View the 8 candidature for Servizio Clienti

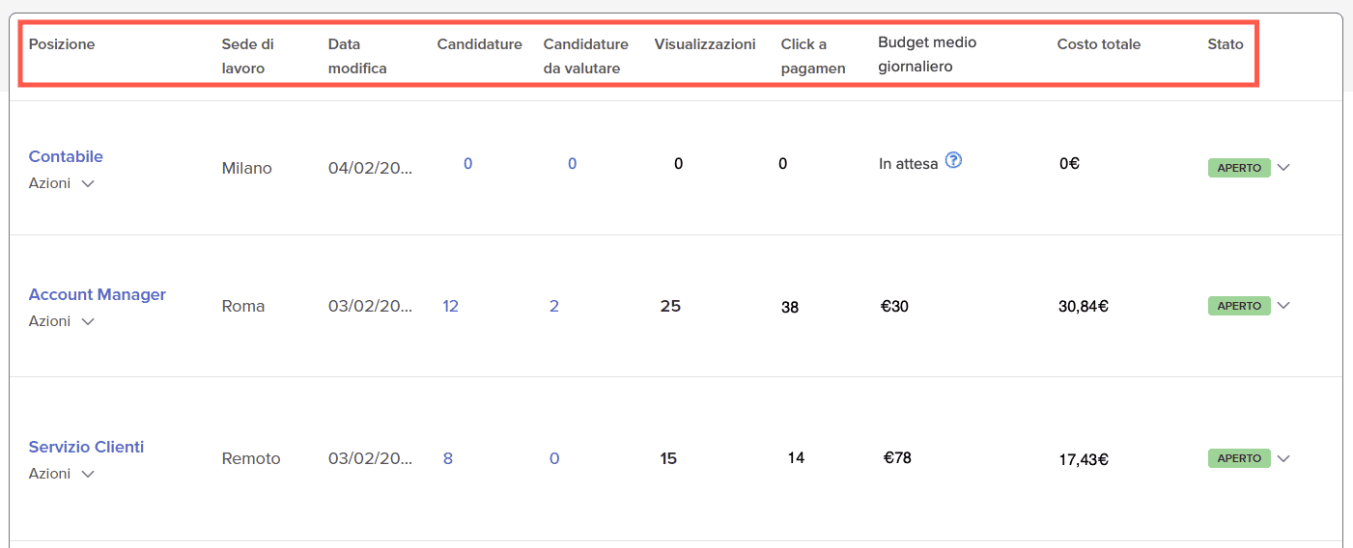pyautogui.click(x=448, y=458)
